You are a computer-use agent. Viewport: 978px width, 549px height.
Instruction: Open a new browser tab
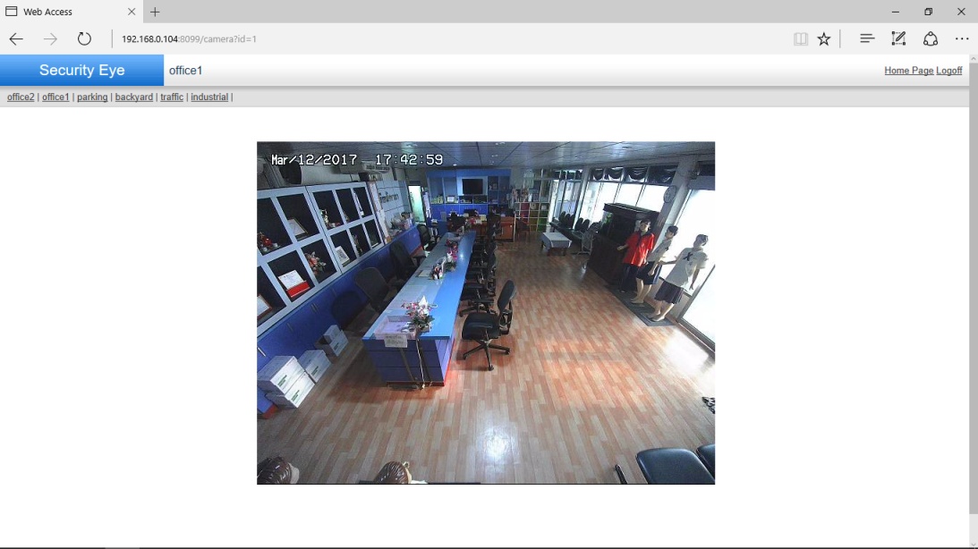[x=155, y=12]
